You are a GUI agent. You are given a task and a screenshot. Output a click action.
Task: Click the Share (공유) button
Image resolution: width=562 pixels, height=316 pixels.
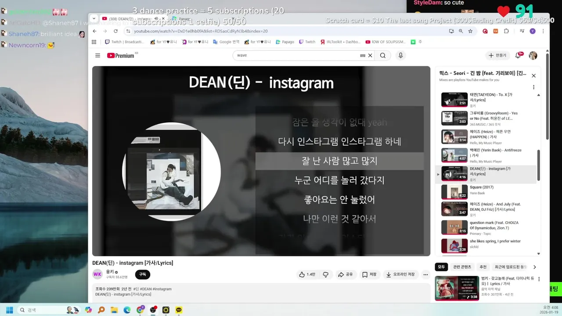click(x=346, y=274)
